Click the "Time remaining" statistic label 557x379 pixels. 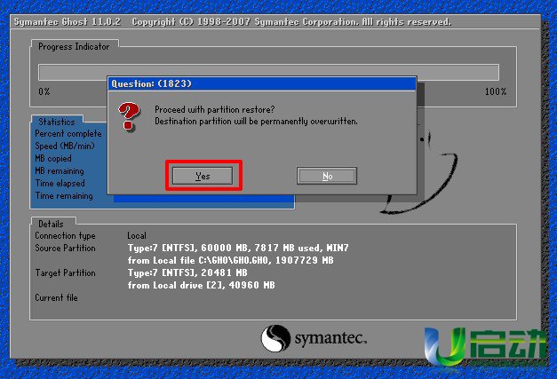(64, 196)
